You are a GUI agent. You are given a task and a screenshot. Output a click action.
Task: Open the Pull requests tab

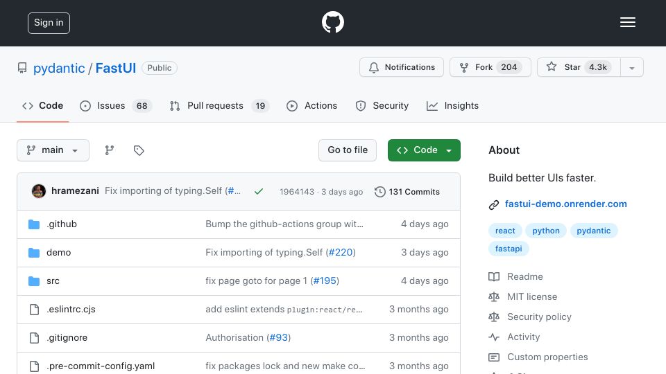click(219, 105)
